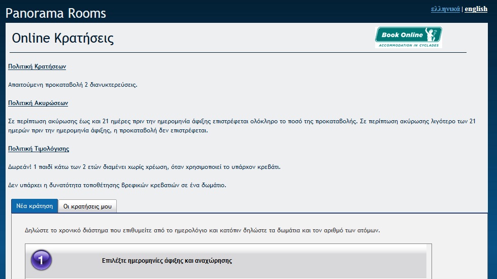
Task: Click the Panorama Rooms site title
Action: [x=56, y=13]
